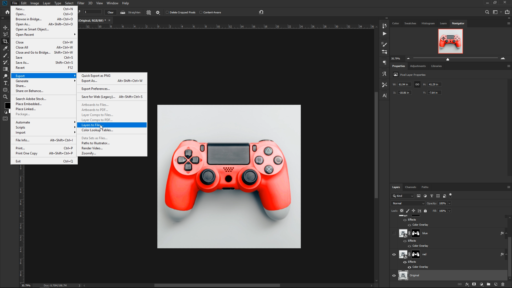This screenshot has width=512, height=288.
Task: Collapse the red layer effects arrow
Action: point(506,254)
